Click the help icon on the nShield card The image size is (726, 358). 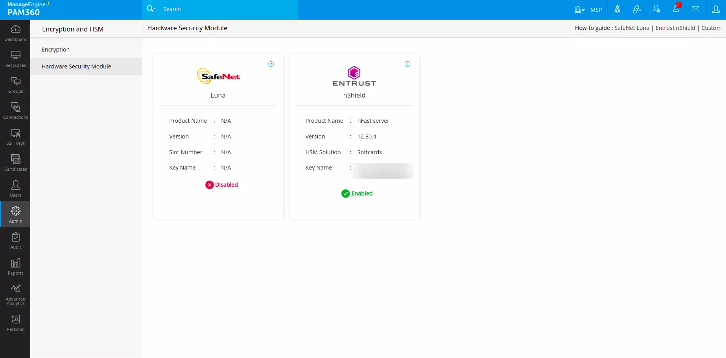tap(407, 64)
